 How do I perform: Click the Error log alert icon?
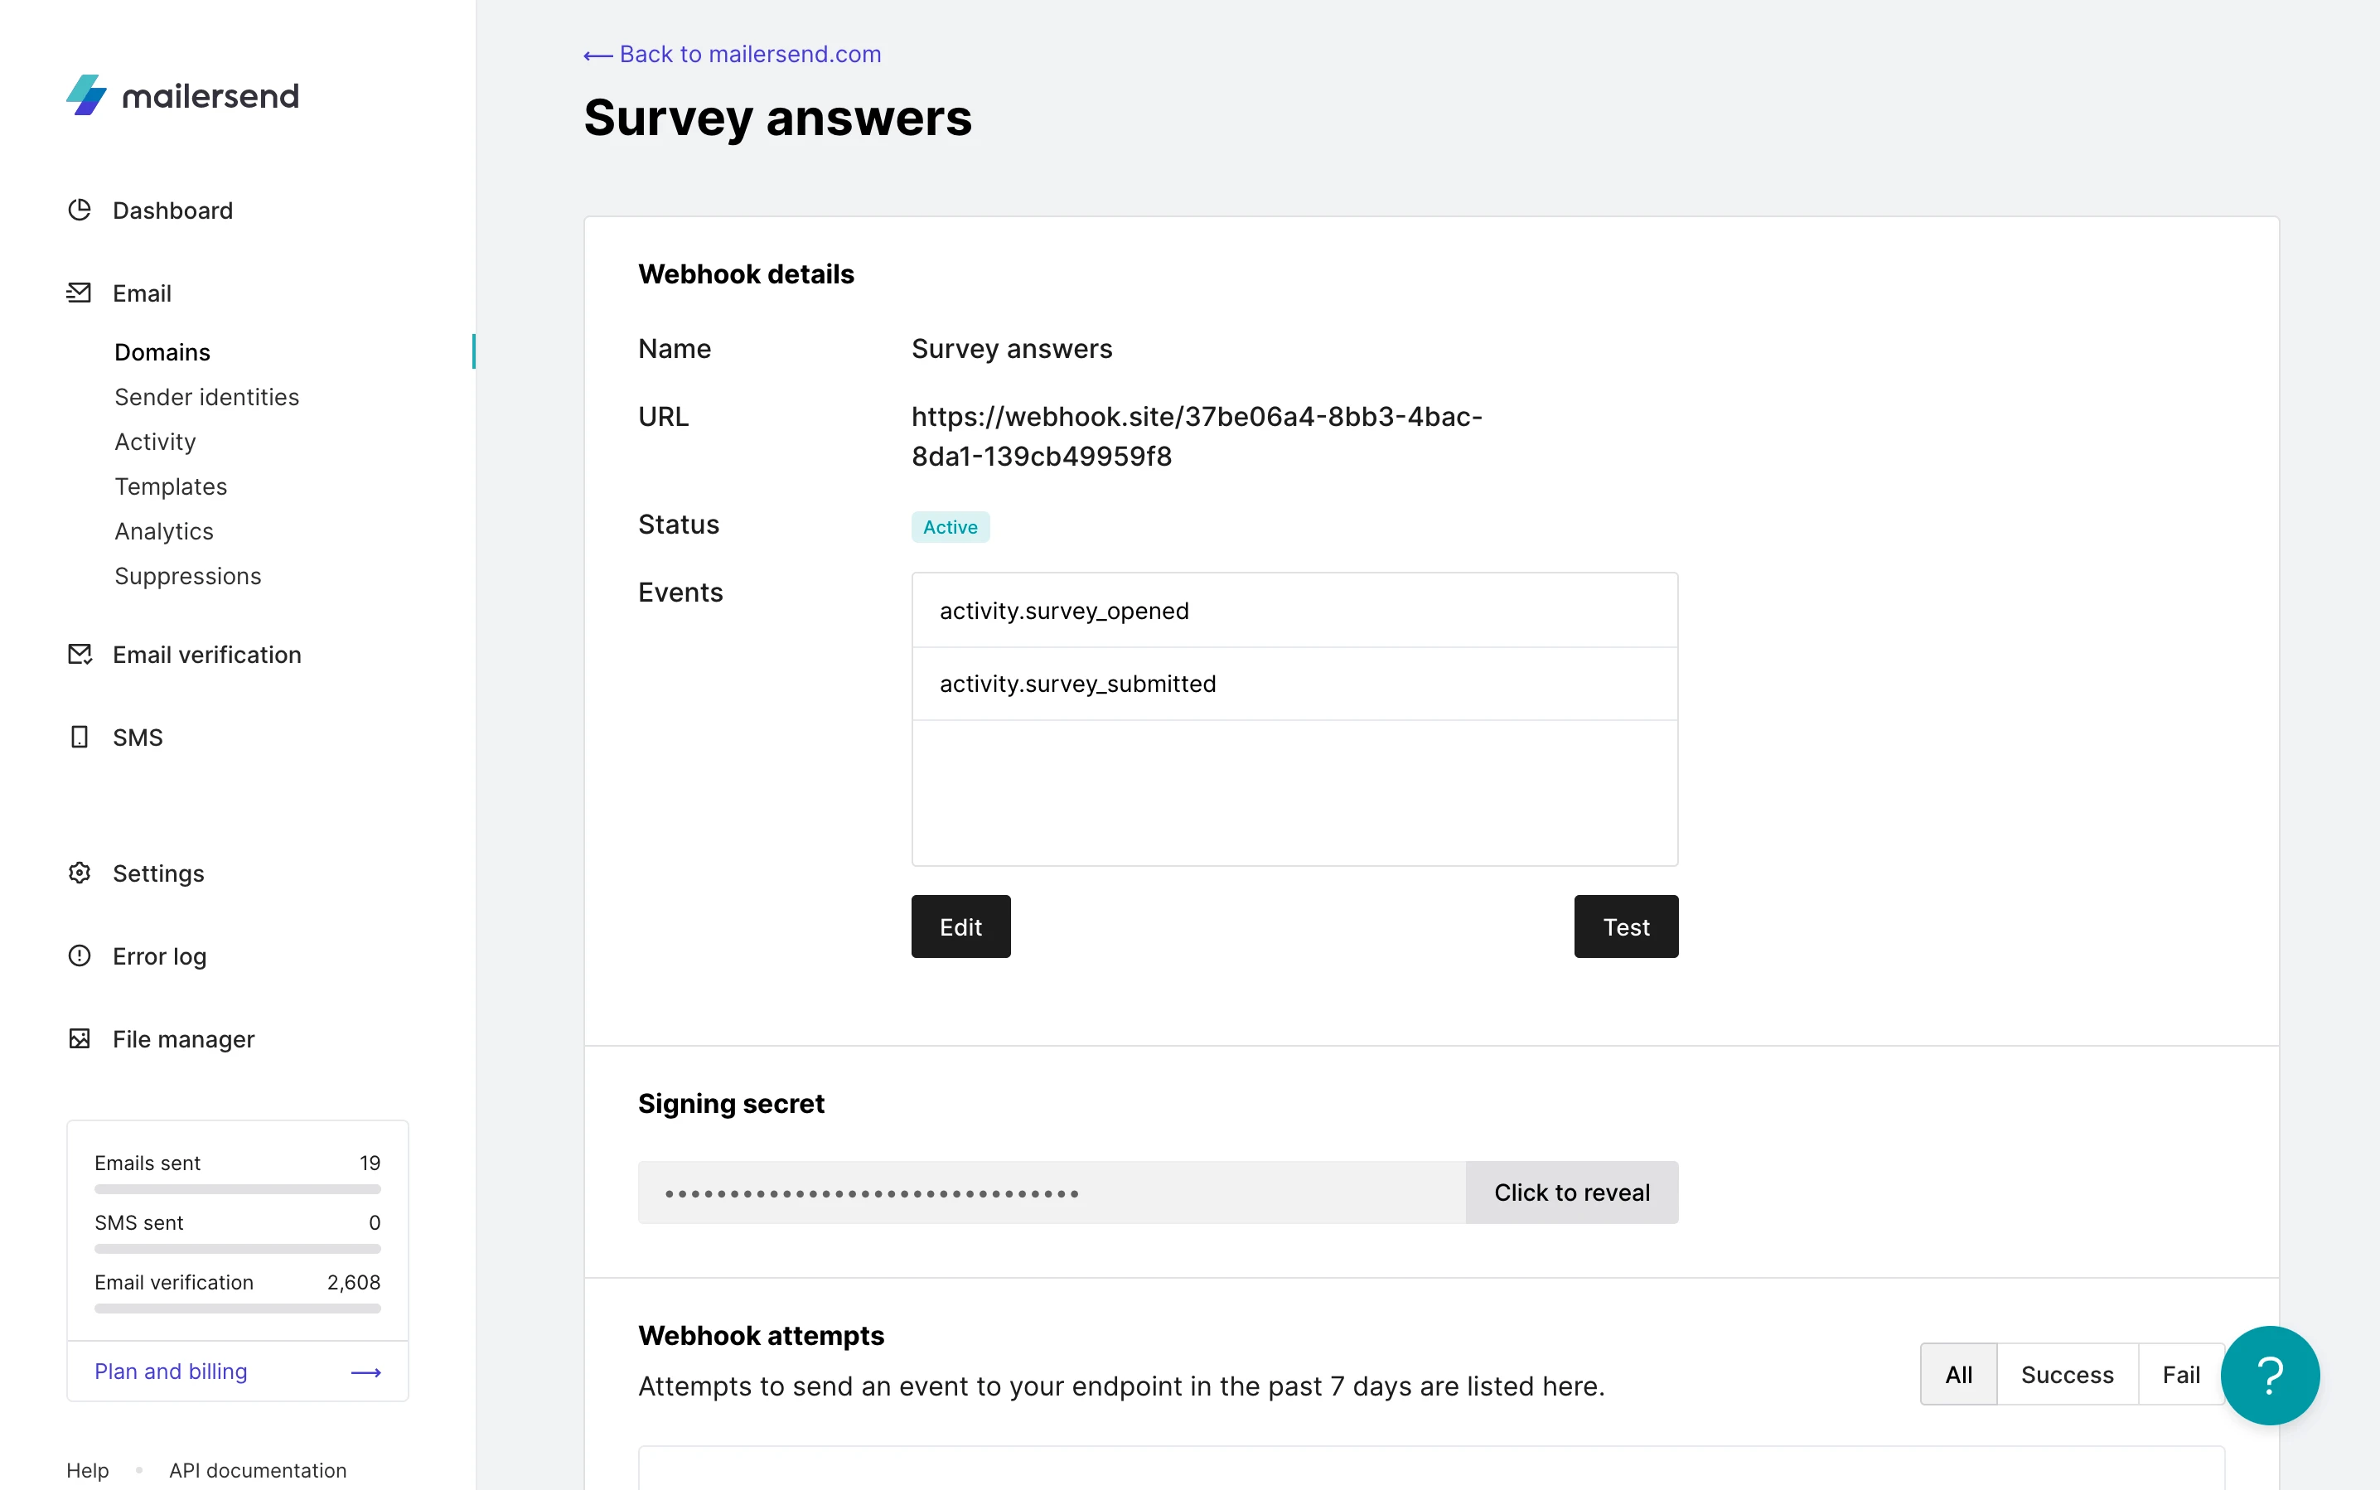[x=80, y=955]
